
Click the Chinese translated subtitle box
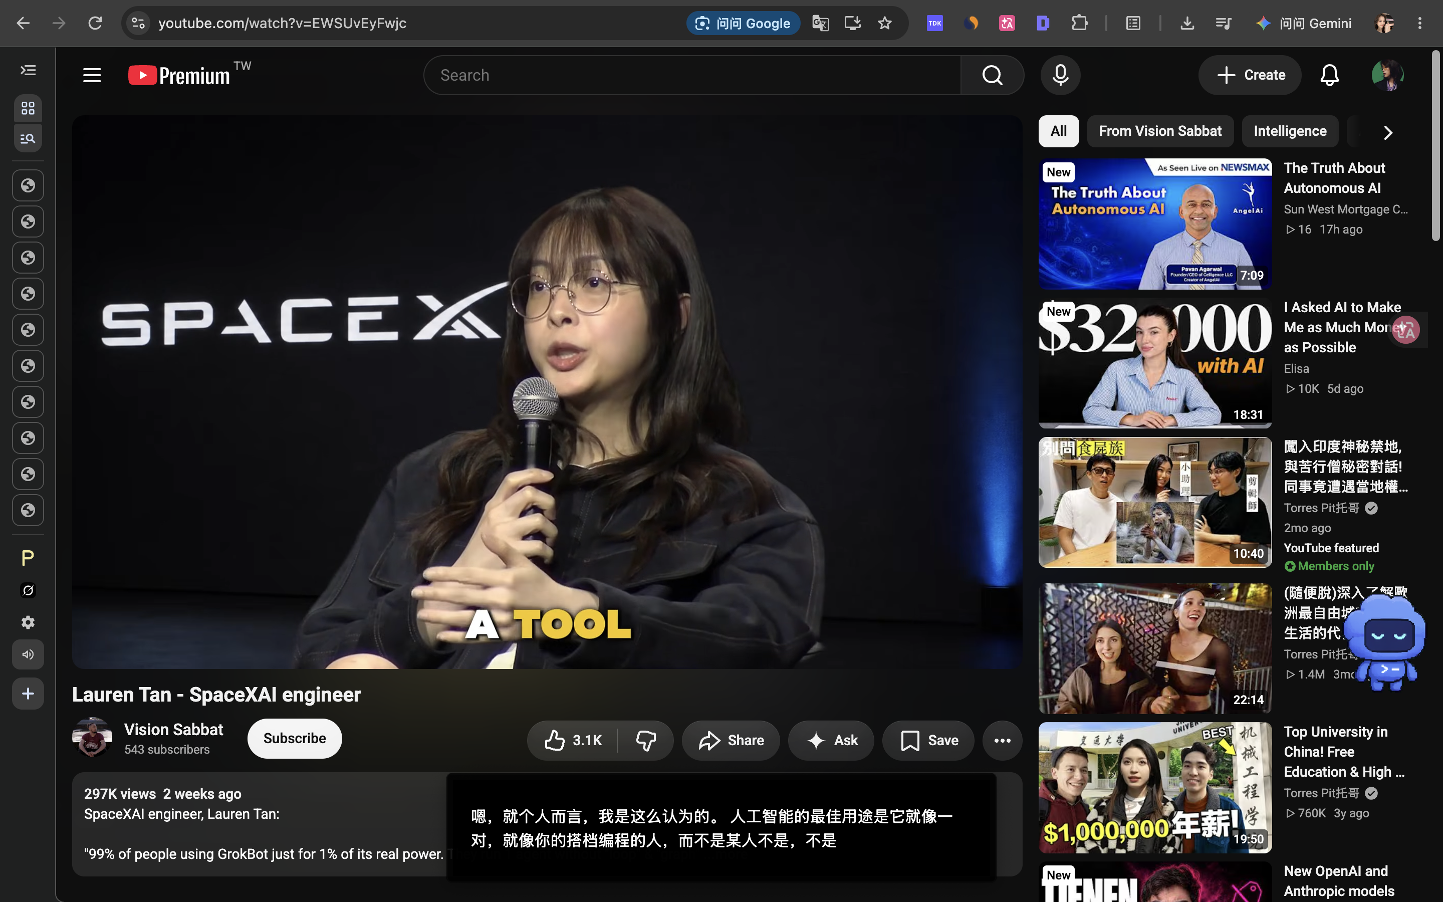point(721,828)
